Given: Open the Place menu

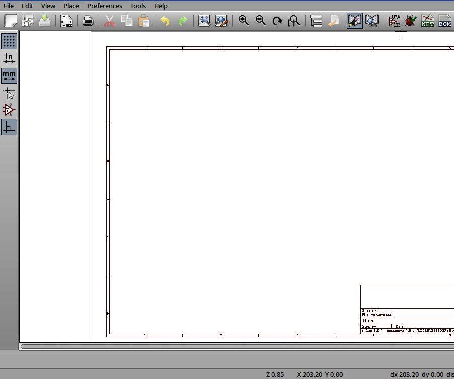Looking at the screenshot, I should click(71, 6).
